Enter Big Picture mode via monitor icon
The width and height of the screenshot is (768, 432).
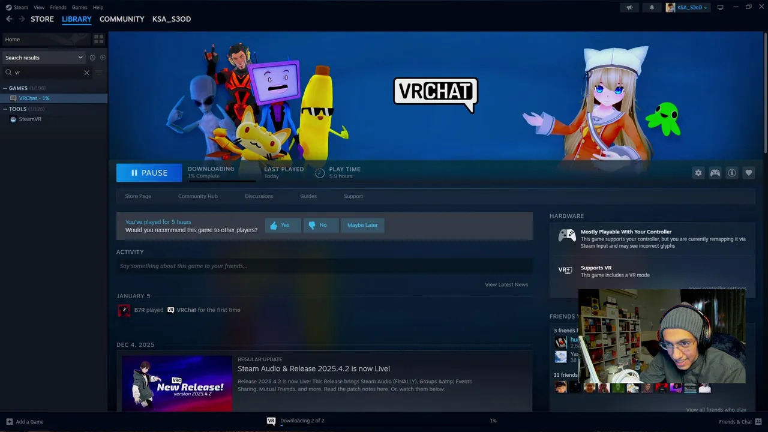click(x=721, y=7)
